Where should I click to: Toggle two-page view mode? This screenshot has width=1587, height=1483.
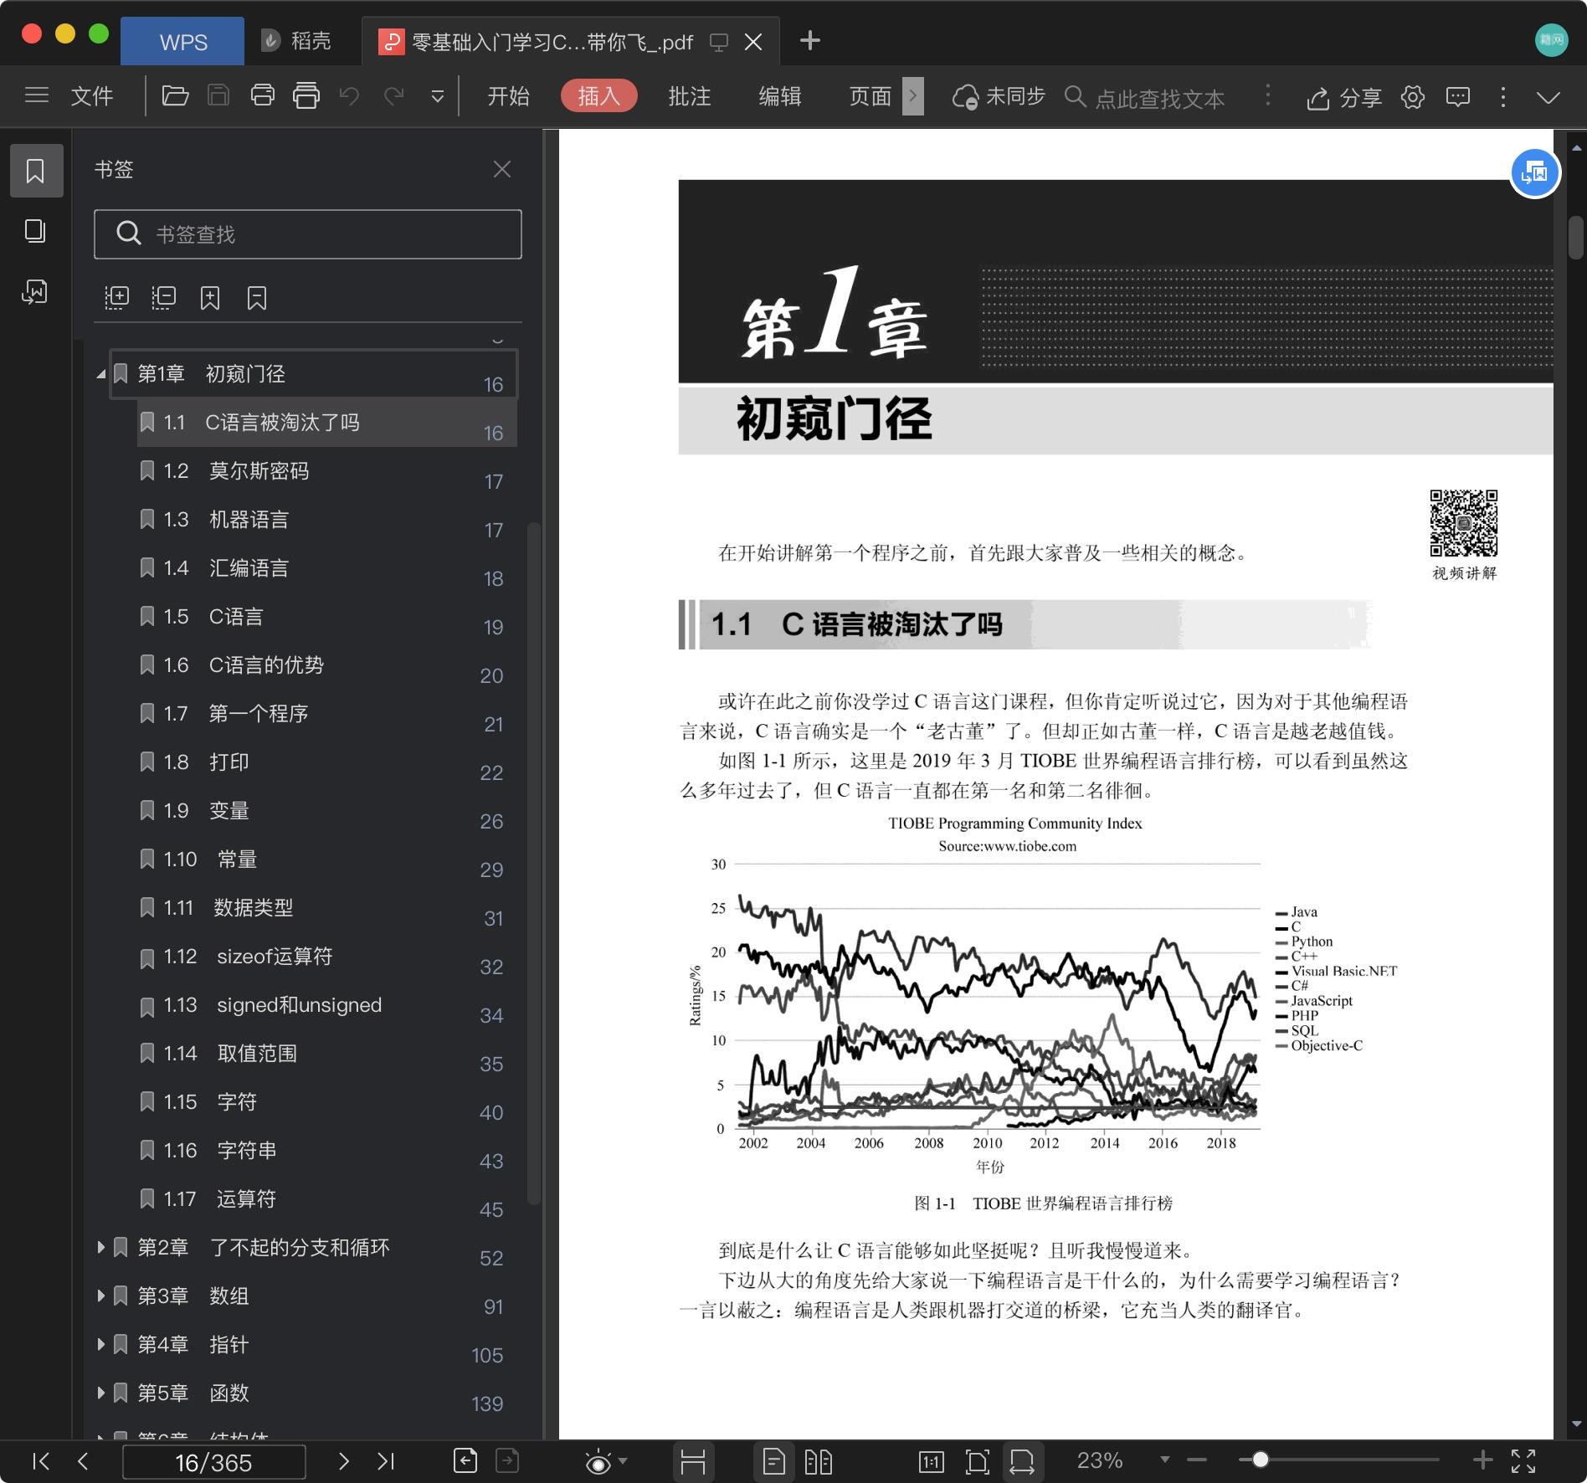click(x=818, y=1461)
